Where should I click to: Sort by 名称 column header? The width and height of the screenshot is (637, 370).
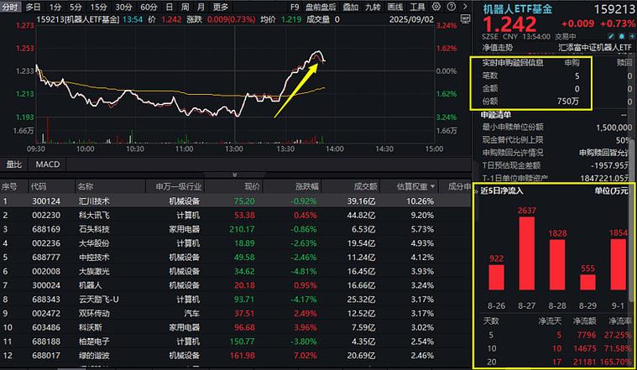tap(86, 186)
